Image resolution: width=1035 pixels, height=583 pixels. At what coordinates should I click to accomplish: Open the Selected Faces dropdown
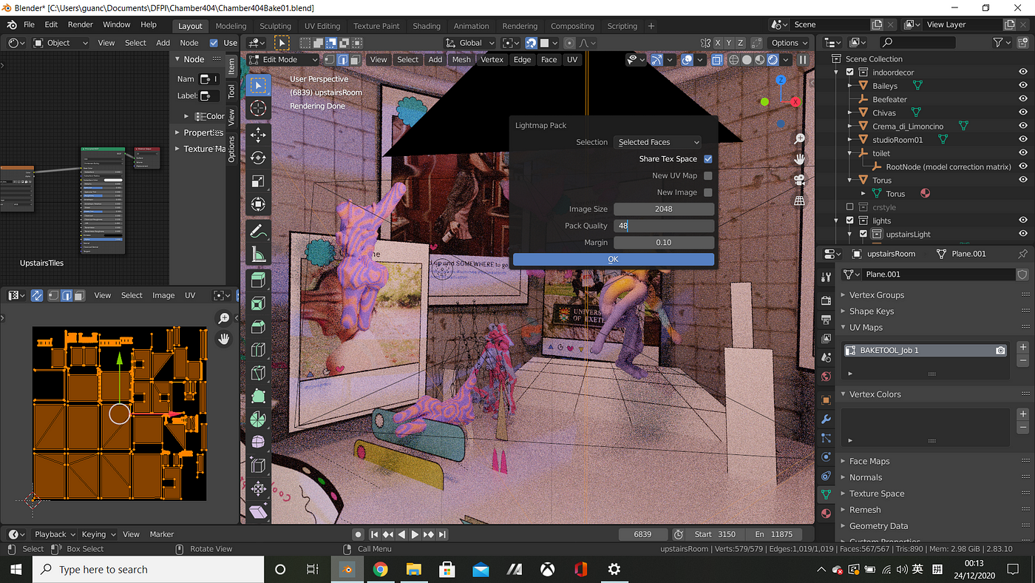pyautogui.click(x=657, y=142)
